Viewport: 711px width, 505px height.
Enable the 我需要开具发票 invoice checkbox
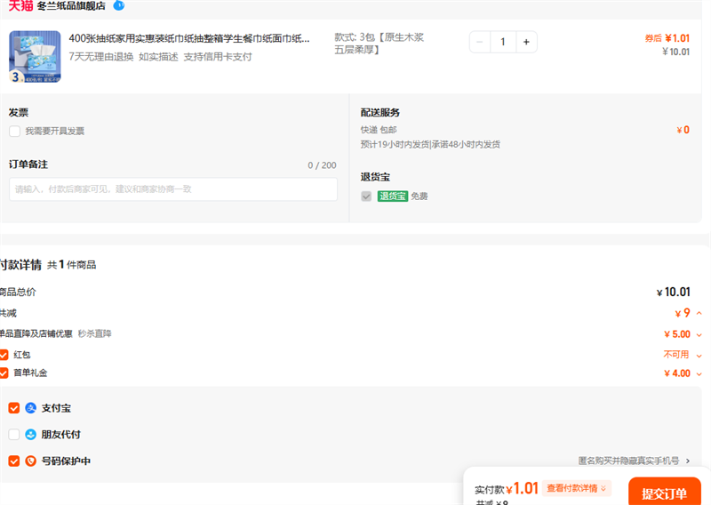pyautogui.click(x=14, y=132)
